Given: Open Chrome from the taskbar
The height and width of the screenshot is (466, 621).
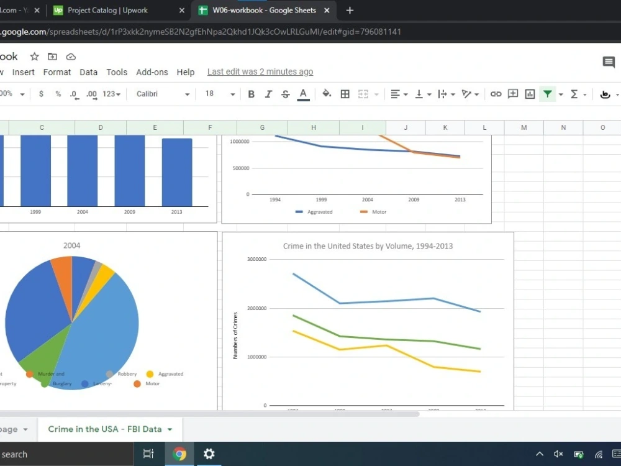Looking at the screenshot, I should (x=179, y=454).
